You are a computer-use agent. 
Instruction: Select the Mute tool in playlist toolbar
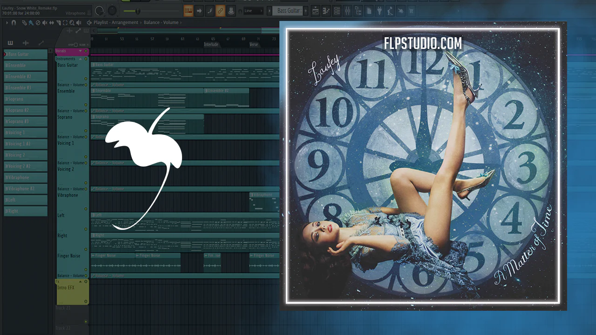45,22
